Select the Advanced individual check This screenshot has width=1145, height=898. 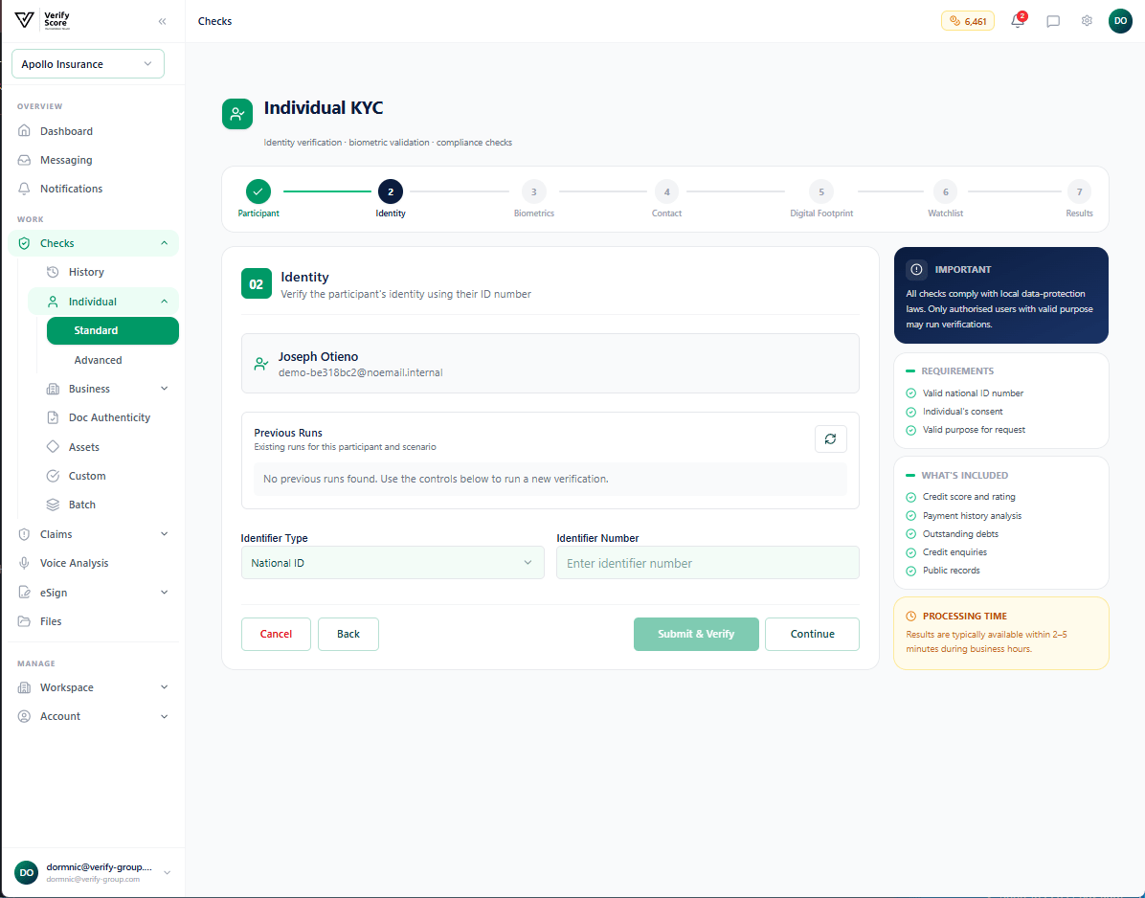112,360
